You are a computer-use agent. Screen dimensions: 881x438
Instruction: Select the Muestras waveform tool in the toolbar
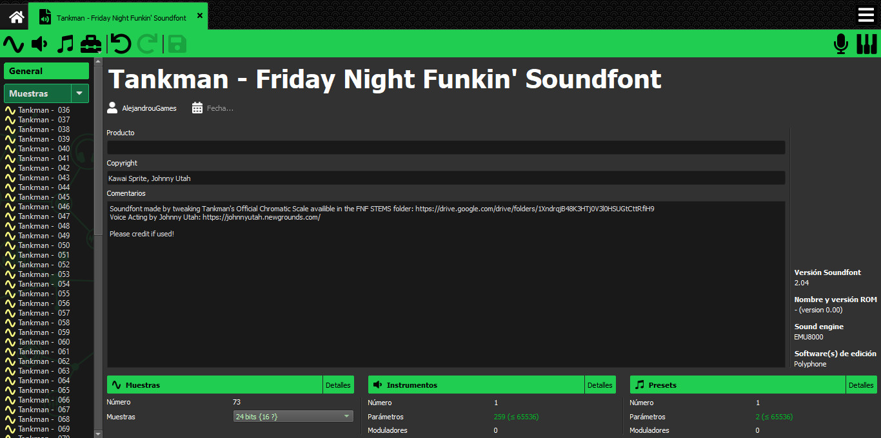14,44
